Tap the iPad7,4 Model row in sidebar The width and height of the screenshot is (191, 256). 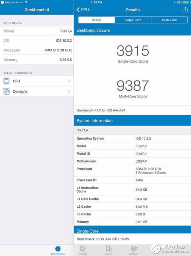(x=37, y=31)
